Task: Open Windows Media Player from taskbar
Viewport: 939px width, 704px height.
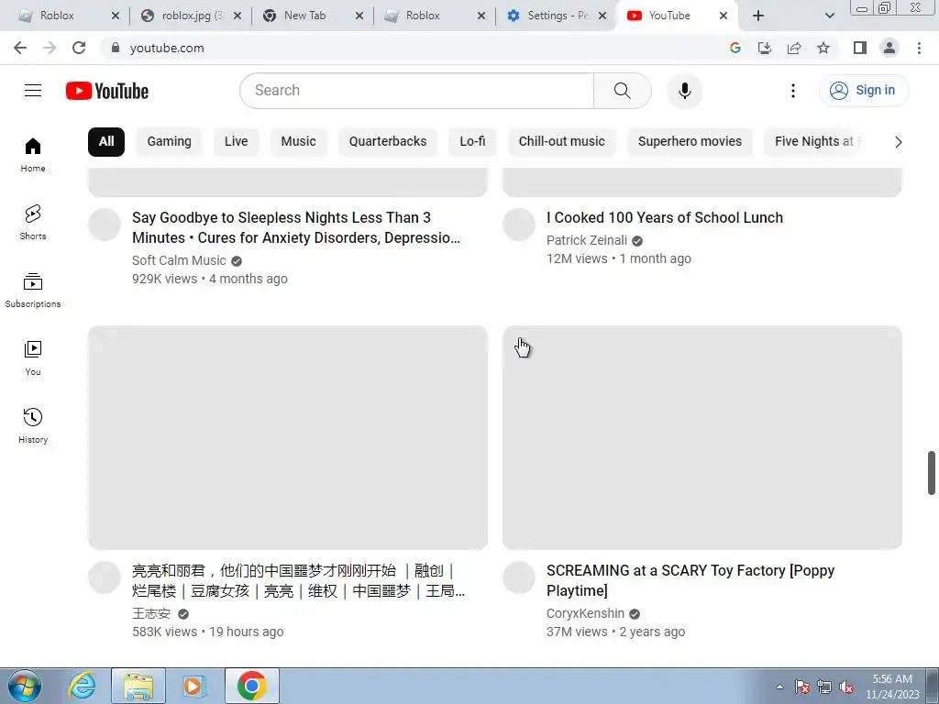Action: pos(194,686)
